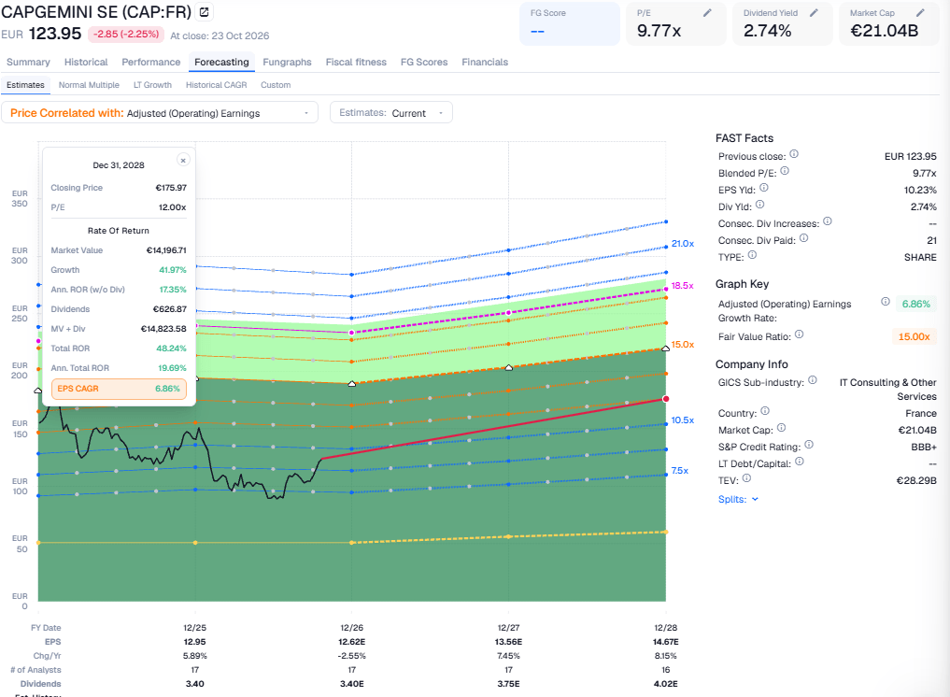Viewport: 950px width, 697px height.
Task: Click the BBB+ credit rating value
Action: point(924,447)
